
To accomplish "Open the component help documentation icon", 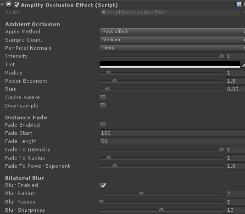I will click(238, 5).
